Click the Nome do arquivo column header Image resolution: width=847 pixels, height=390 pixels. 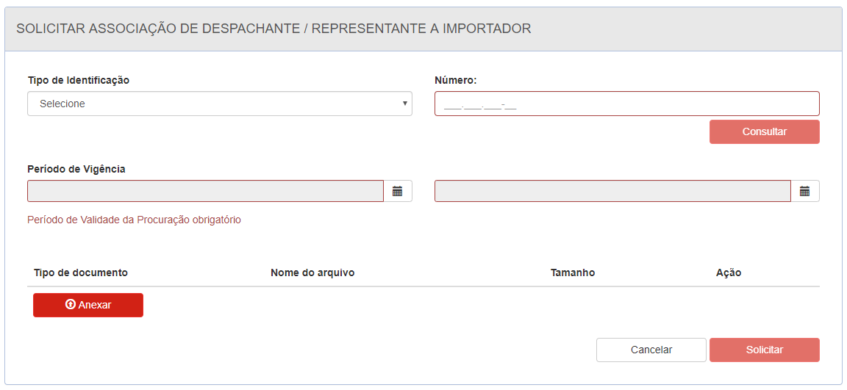click(312, 272)
